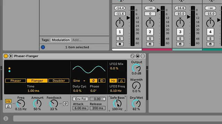This screenshot has width=222, height=124.
Task: Solo track 4
Action: pyautogui.click(x=210, y=39)
